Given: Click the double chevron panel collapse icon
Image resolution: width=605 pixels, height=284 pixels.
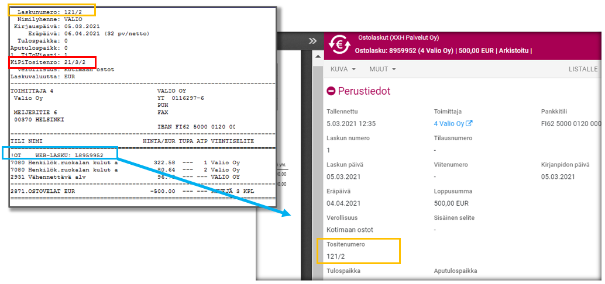Looking at the screenshot, I should pos(312,41).
